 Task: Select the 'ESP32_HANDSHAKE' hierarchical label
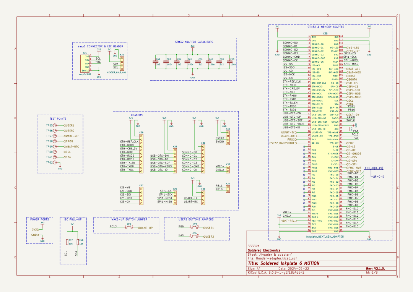pos(283,143)
